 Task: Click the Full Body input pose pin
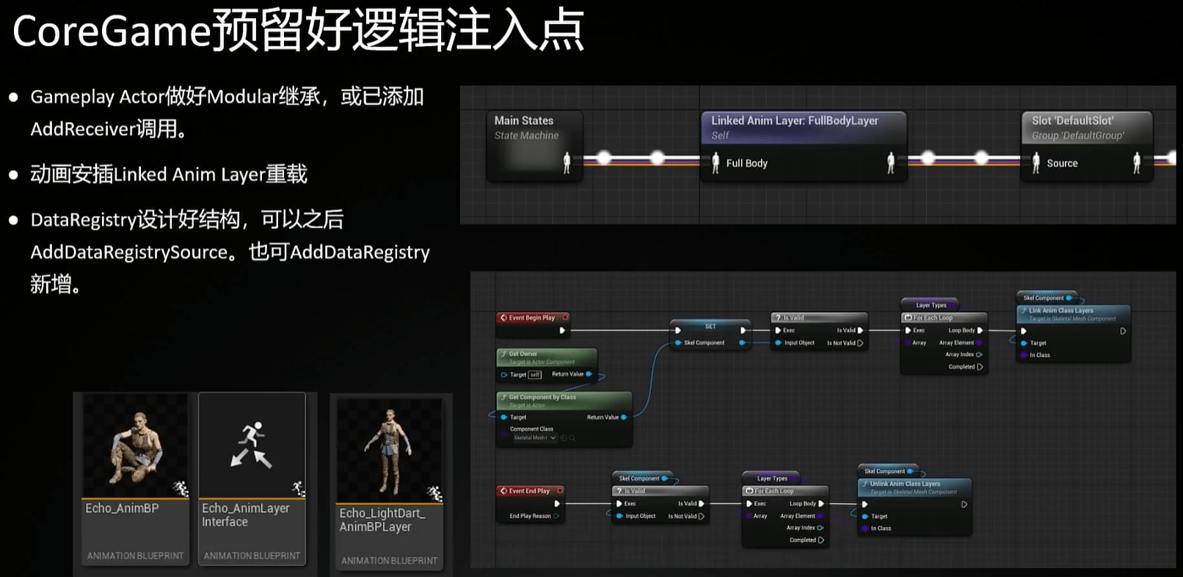[716, 163]
